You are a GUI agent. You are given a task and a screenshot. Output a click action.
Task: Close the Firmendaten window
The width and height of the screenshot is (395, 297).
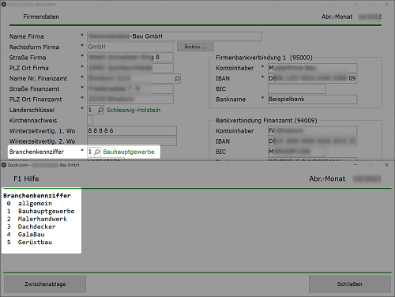[x=386, y=4]
